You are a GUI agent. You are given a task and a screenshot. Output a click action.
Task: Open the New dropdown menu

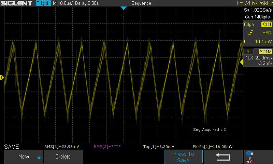click(x=24, y=156)
